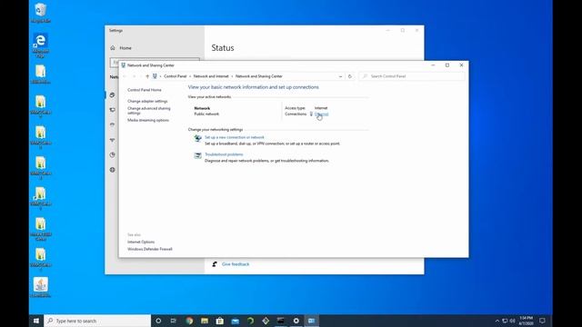The width and height of the screenshot is (582, 327).
Task: Open the address bar history dropdown
Action: coord(340,76)
